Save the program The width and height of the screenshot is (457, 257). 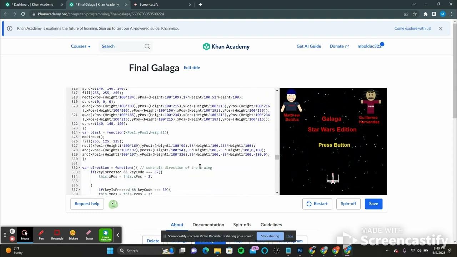tap(373, 204)
